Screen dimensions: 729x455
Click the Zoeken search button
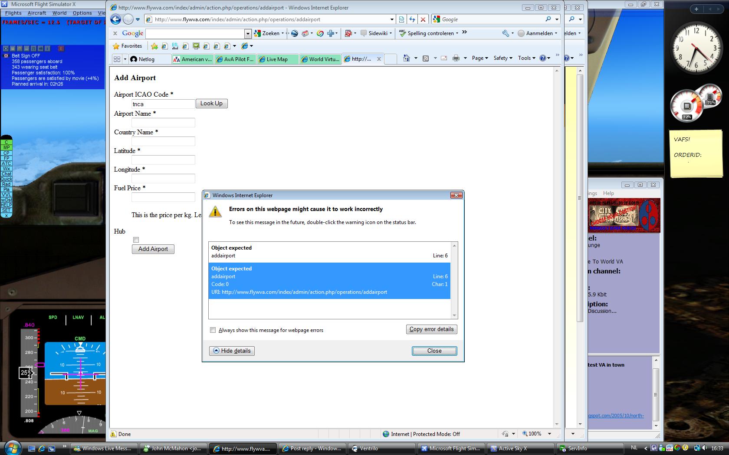click(269, 33)
